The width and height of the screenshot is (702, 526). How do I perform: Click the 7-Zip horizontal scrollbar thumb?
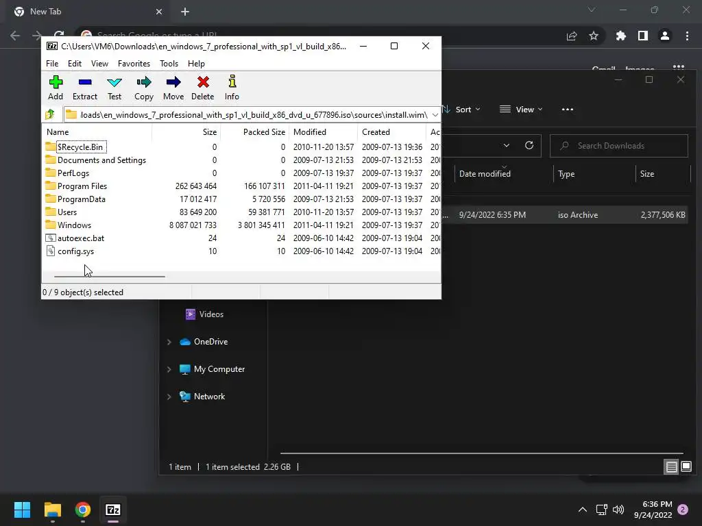(110, 277)
